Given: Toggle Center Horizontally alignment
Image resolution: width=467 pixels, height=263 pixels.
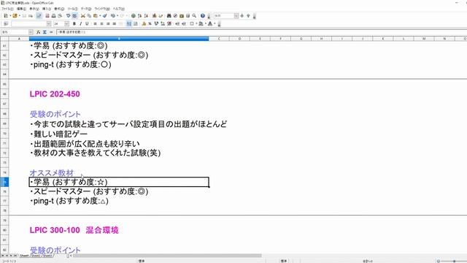Looking at the screenshot, I should click(x=101, y=23).
